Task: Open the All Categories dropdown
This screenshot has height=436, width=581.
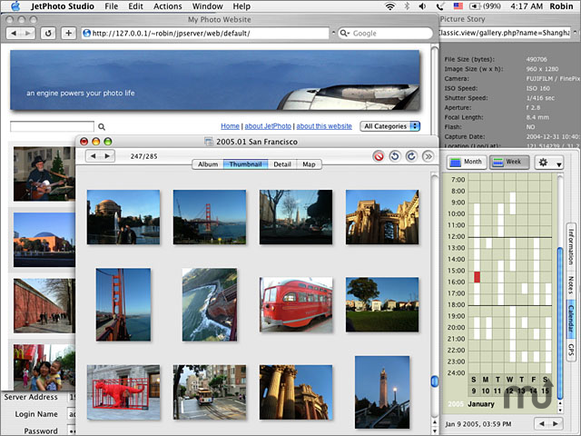Action: pyautogui.click(x=390, y=126)
